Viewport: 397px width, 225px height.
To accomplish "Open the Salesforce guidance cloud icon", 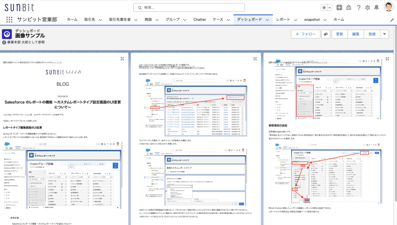I will pos(349,8).
